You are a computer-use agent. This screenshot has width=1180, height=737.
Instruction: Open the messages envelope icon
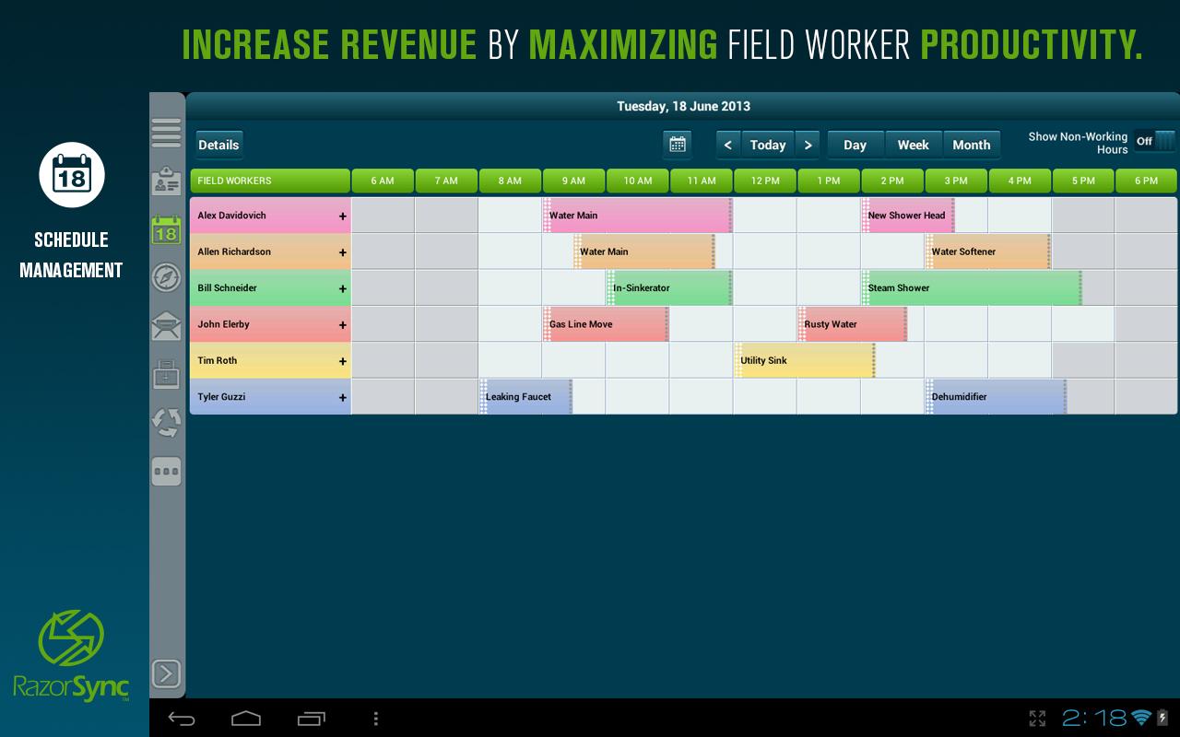(166, 326)
